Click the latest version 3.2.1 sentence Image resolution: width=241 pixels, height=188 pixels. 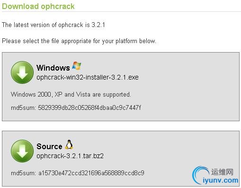(x=54, y=25)
